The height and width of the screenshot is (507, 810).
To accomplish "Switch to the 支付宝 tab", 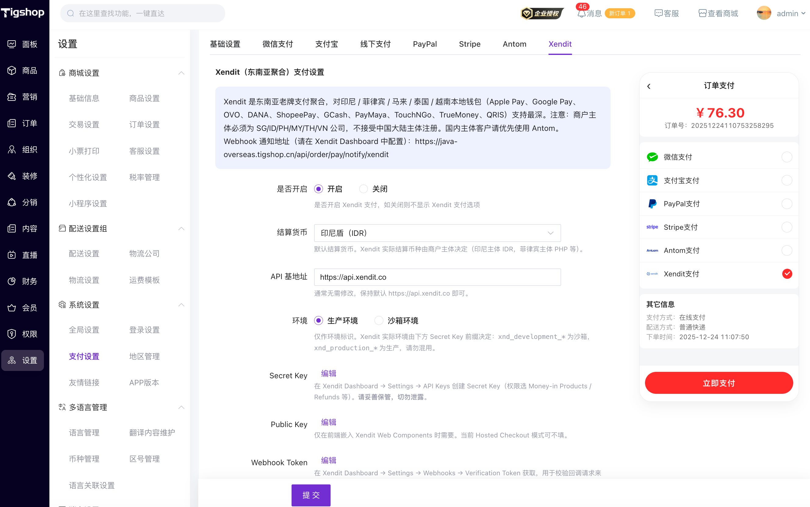I will pyautogui.click(x=326, y=44).
